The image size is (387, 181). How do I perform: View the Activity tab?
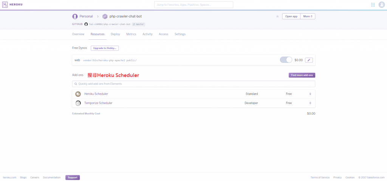147,34
